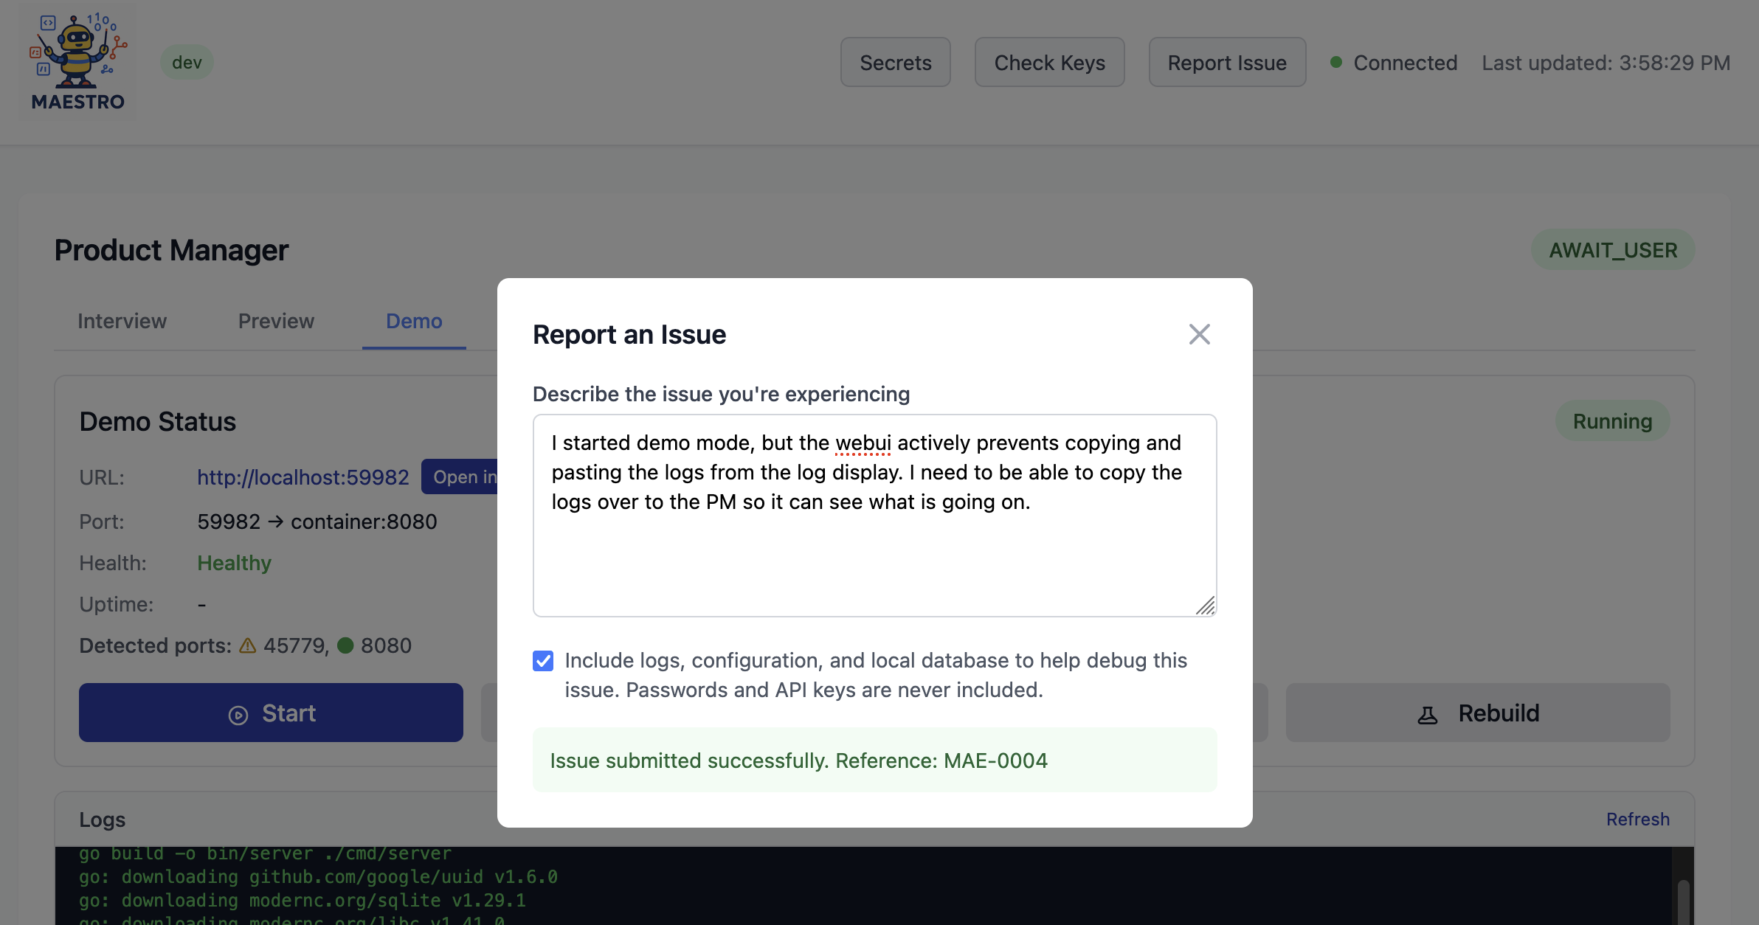This screenshot has height=925, width=1759.
Task: Open the localhost:59982 link
Action: pyautogui.click(x=303, y=477)
